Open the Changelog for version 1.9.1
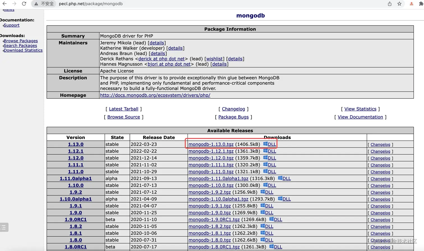This screenshot has height=251, width=424. coord(380,206)
